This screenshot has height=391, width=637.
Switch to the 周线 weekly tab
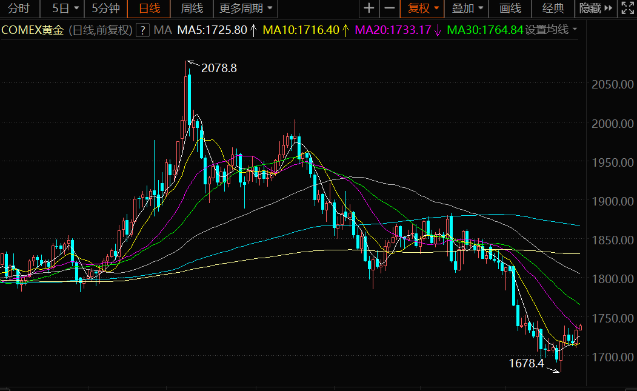(x=192, y=8)
